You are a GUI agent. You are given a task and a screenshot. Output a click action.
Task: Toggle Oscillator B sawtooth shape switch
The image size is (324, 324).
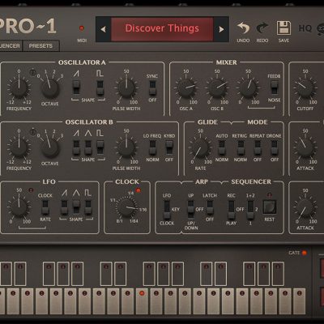pos(76,147)
